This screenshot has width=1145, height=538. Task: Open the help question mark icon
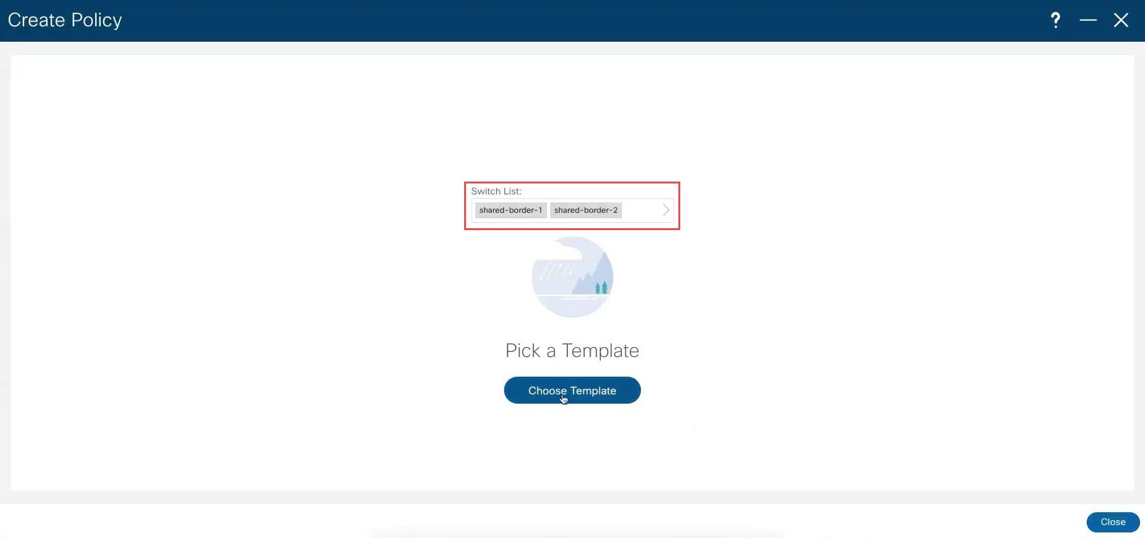tap(1055, 20)
